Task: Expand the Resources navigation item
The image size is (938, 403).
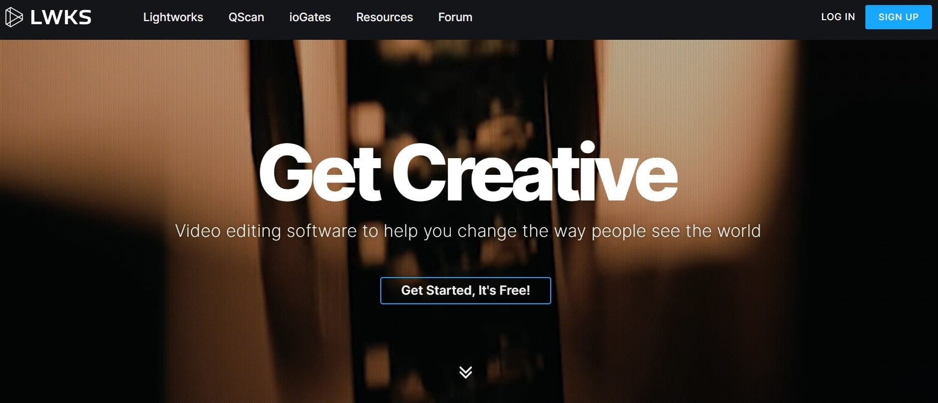Action: 384,17
